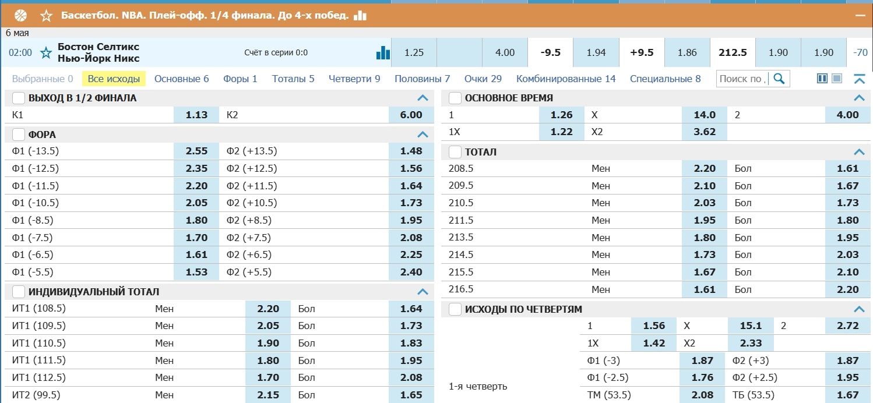This screenshot has width=873, height=403.
Task: Open more markets via the -70 link
Action: pos(860,52)
